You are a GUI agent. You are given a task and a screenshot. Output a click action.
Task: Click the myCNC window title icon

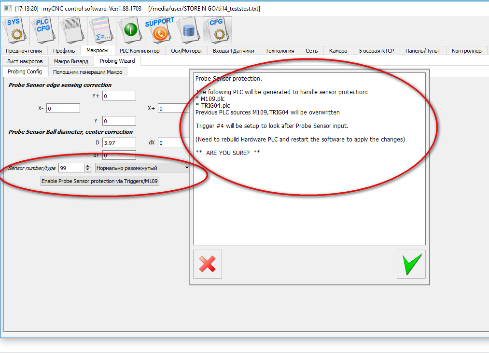[8, 8]
